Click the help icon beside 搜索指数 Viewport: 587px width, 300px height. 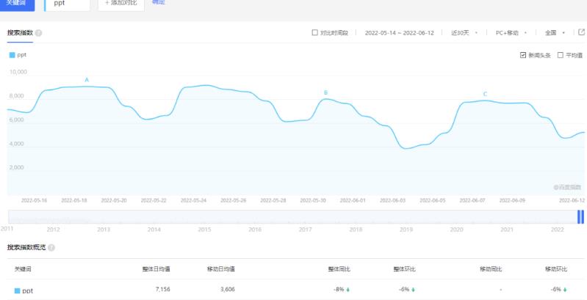pyautogui.click(x=38, y=33)
